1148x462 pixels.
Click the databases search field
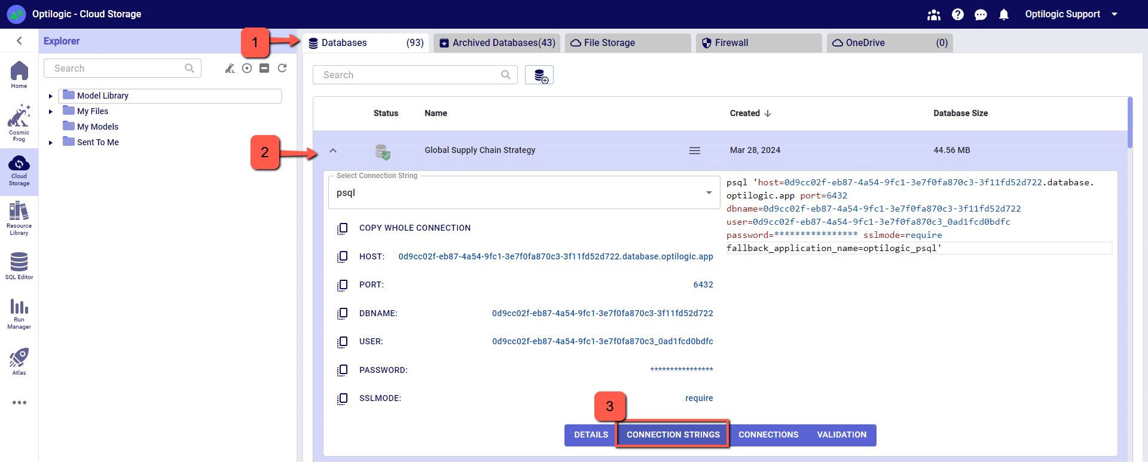415,75
